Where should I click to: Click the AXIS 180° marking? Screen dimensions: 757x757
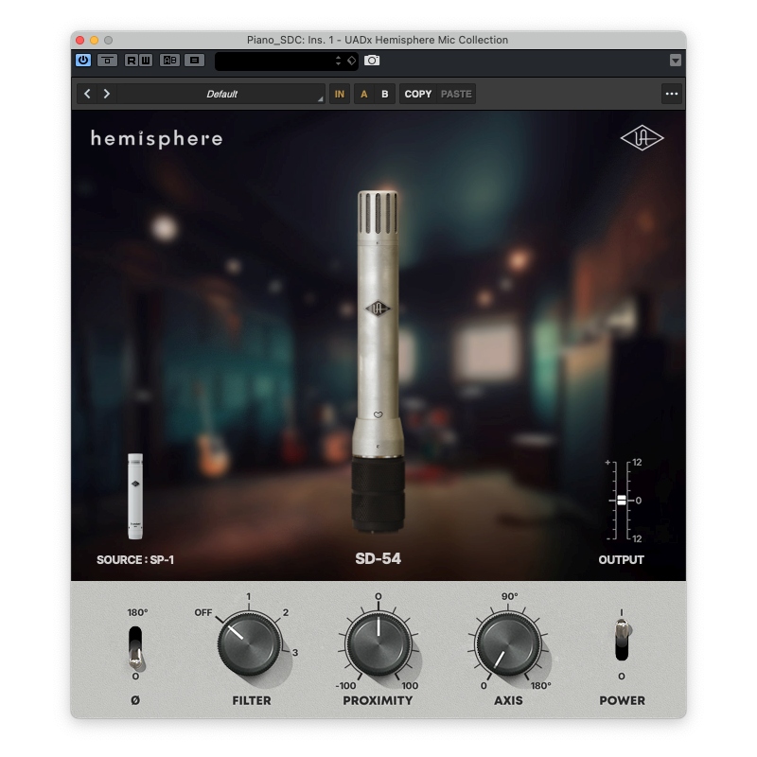coord(540,685)
